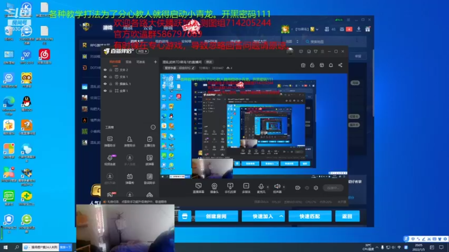
Task: Click the unlock icon above the preview
Action: pos(312,65)
